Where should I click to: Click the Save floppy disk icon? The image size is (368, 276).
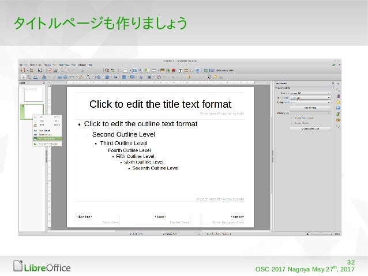pos(40,70)
